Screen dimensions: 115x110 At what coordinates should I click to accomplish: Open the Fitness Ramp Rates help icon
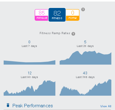[x=73, y=34]
